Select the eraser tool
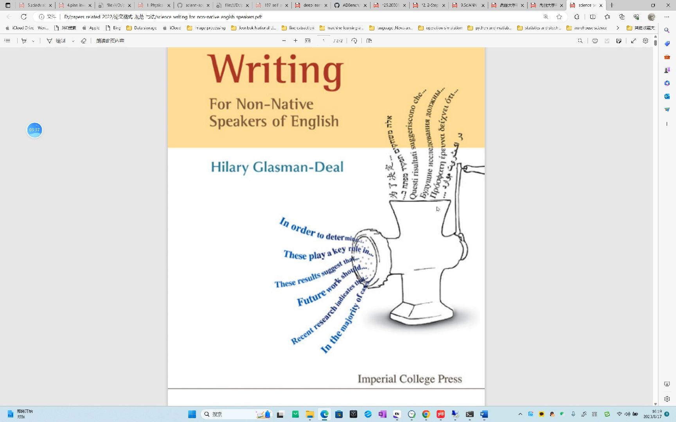The height and width of the screenshot is (422, 676). pos(83,41)
